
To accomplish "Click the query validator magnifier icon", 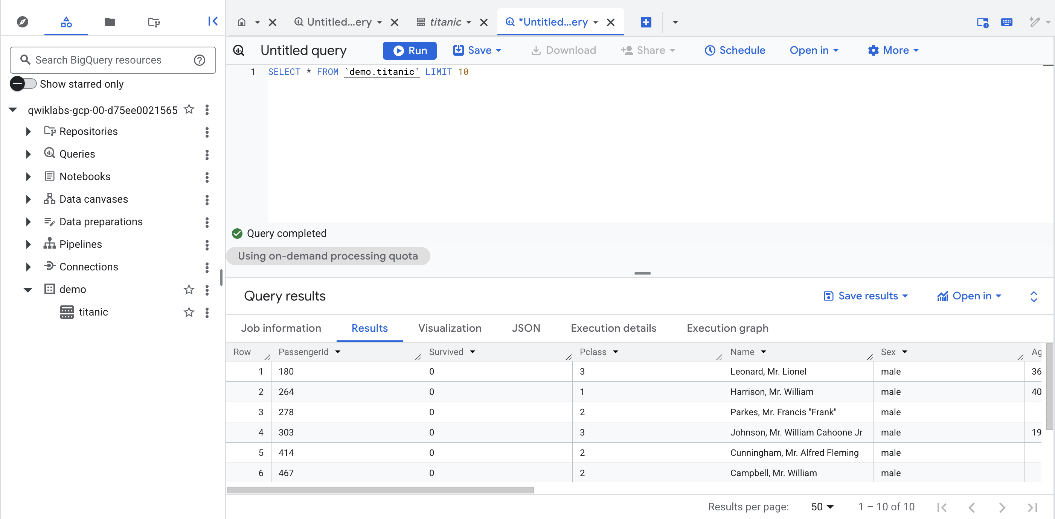I will click(239, 50).
